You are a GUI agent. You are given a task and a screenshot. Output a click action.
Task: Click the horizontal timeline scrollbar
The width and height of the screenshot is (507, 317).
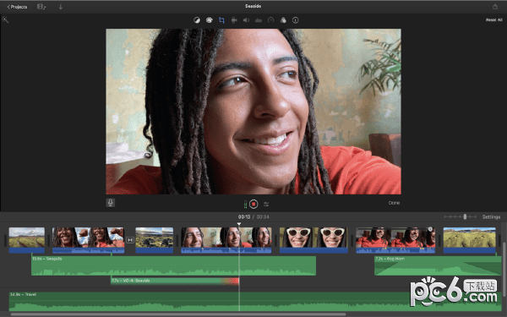click(178, 314)
